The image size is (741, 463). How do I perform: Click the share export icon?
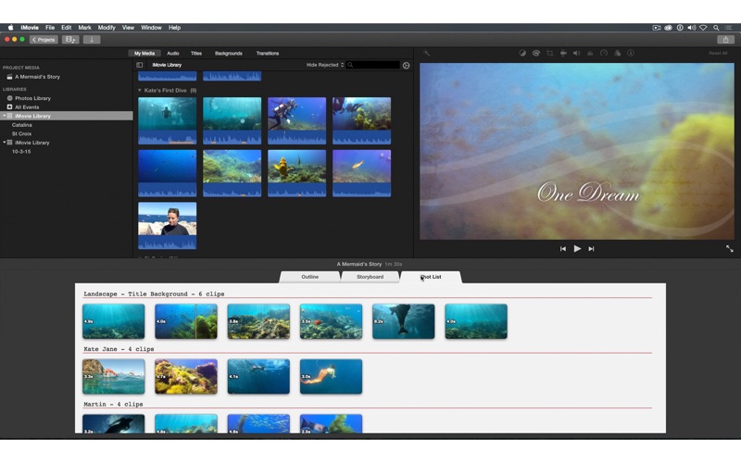point(724,40)
